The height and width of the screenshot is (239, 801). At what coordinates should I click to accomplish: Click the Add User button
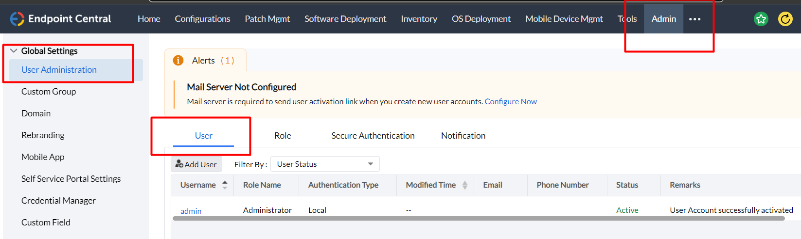(x=196, y=164)
